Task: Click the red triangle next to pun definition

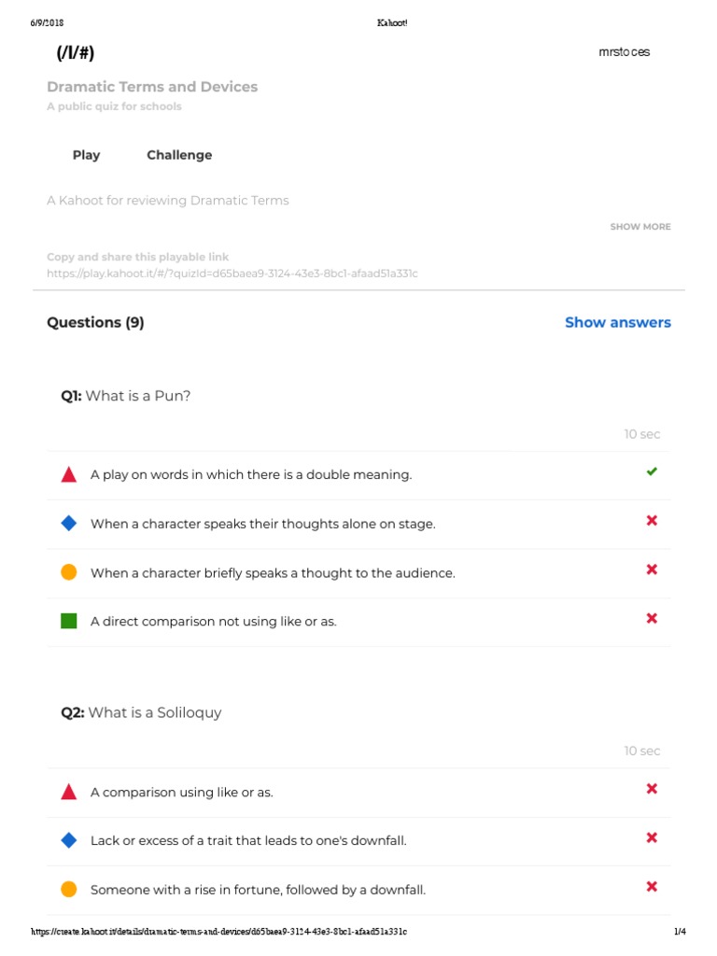Action: tap(68, 474)
